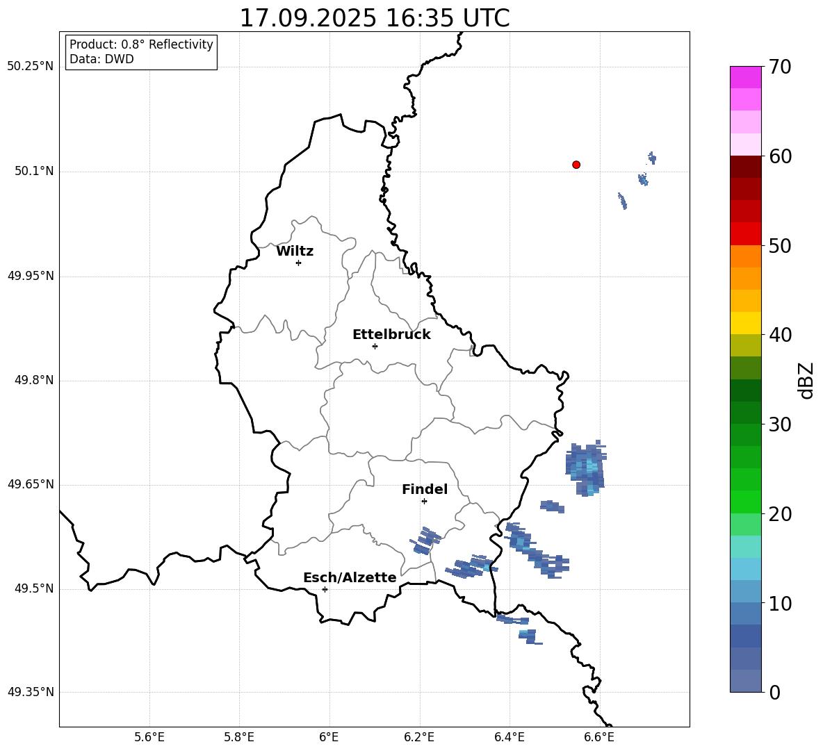This screenshot has height=751, width=823.
Task: Click the 'Data: DWD' label
Action: [x=101, y=59]
